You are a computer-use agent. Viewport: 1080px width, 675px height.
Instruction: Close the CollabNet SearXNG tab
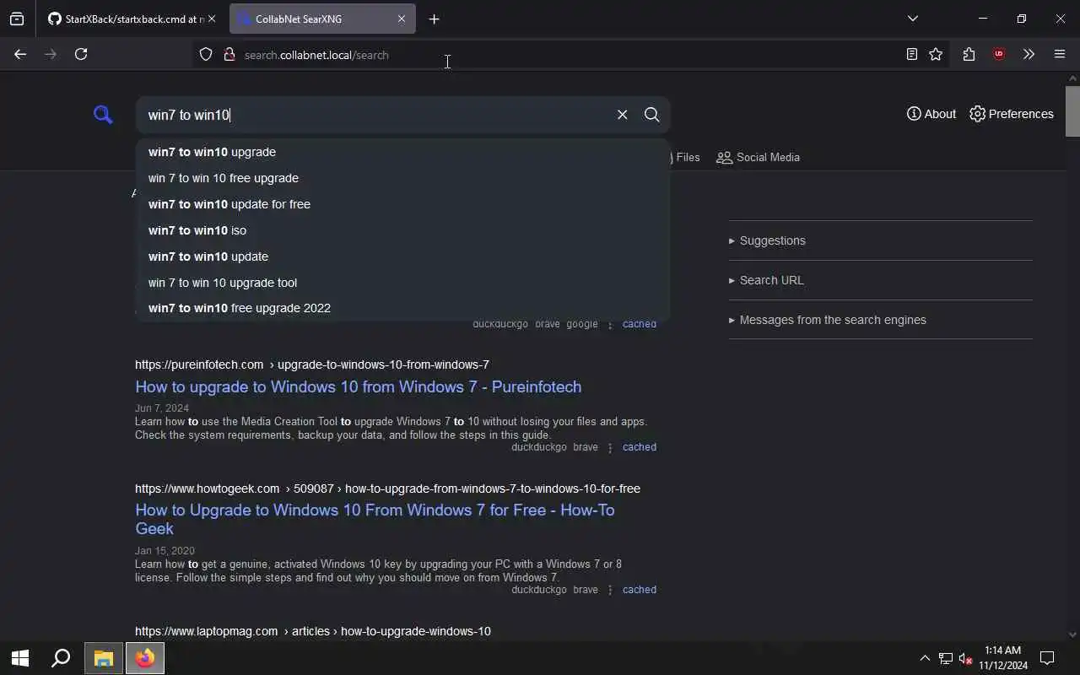[401, 19]
